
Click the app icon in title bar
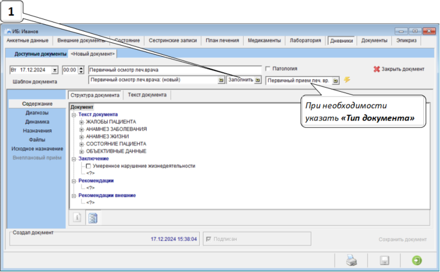tap(8, 32)
